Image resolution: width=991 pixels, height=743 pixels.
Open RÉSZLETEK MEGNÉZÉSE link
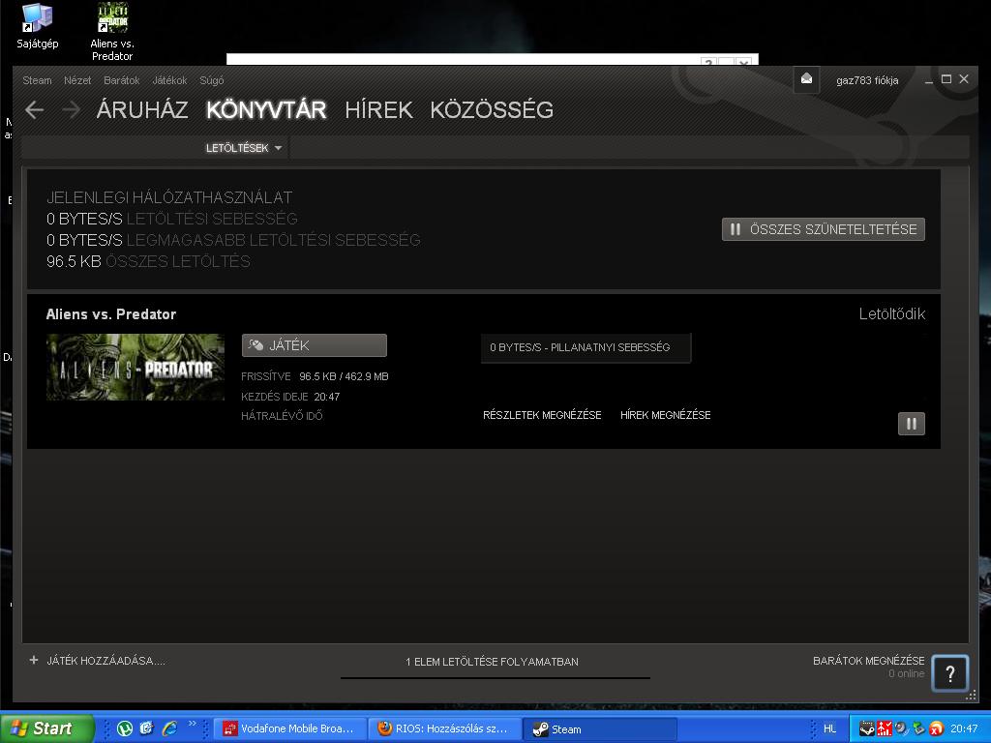(x=542, y=415)
